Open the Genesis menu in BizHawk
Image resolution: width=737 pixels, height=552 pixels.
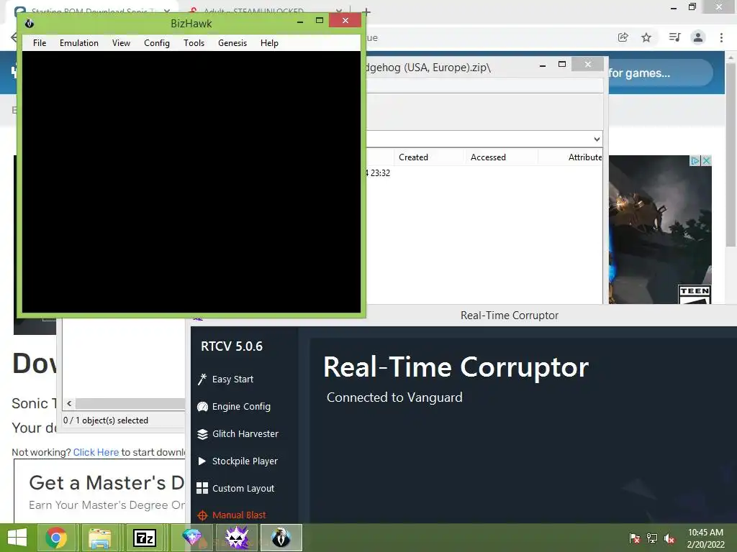point(232,42)
